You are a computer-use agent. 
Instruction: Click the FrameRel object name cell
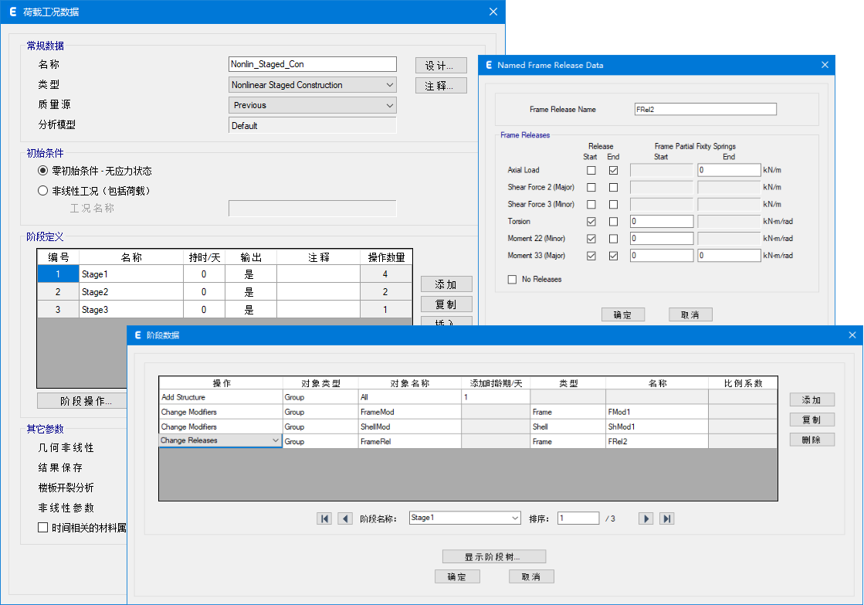(410, 442)
